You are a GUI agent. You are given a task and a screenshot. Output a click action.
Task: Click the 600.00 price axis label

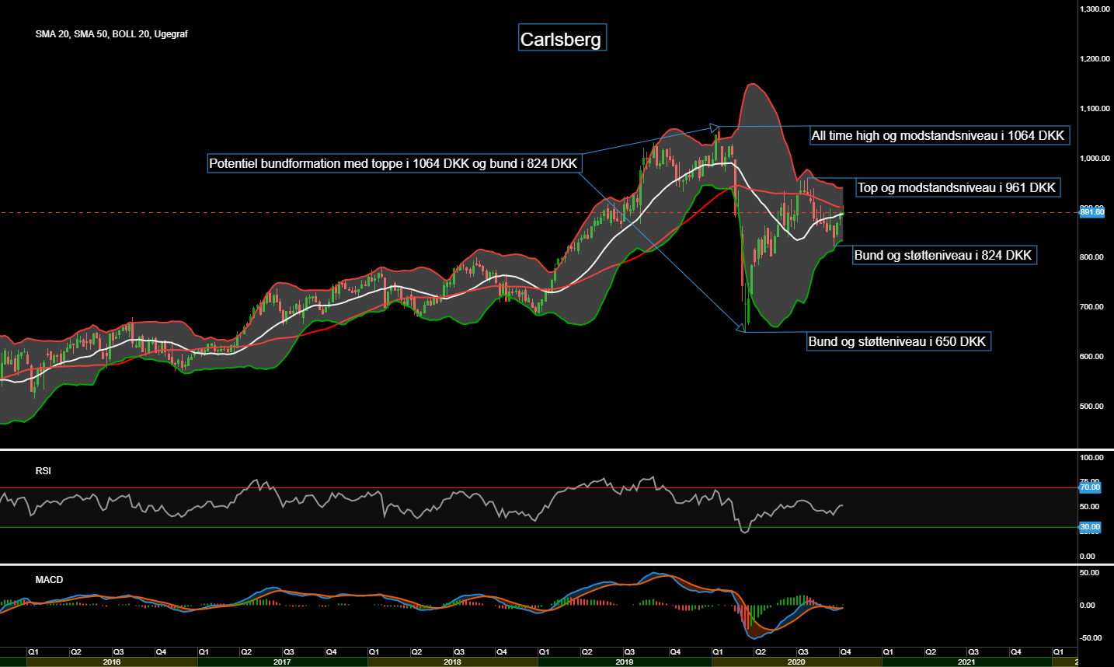1091,357
